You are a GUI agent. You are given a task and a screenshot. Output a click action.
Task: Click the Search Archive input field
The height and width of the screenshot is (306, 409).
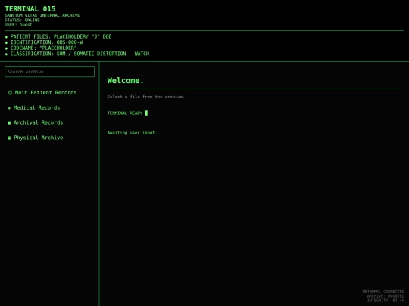click(x=49, y=72)
